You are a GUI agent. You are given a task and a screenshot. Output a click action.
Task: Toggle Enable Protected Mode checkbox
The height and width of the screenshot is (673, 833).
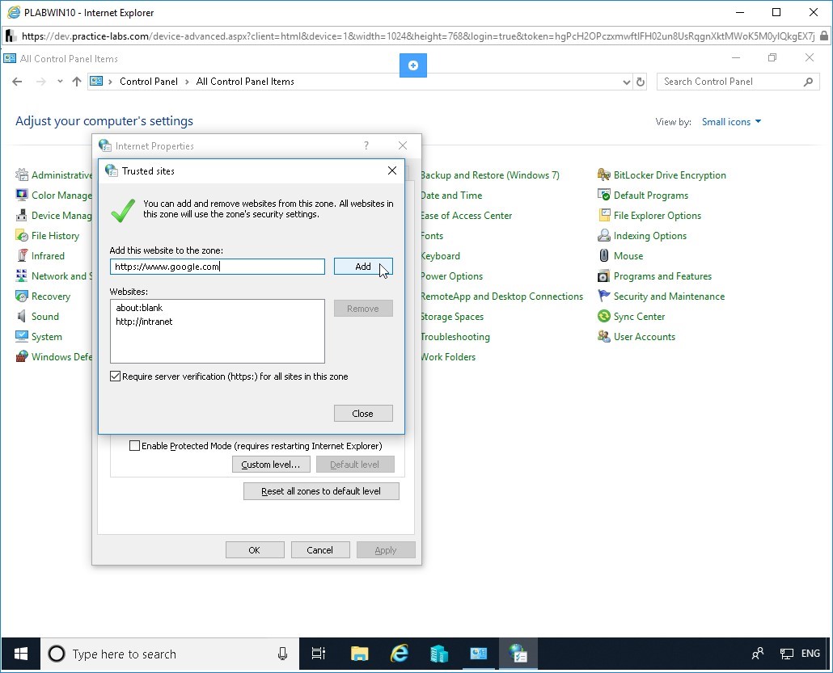point(135,446)
